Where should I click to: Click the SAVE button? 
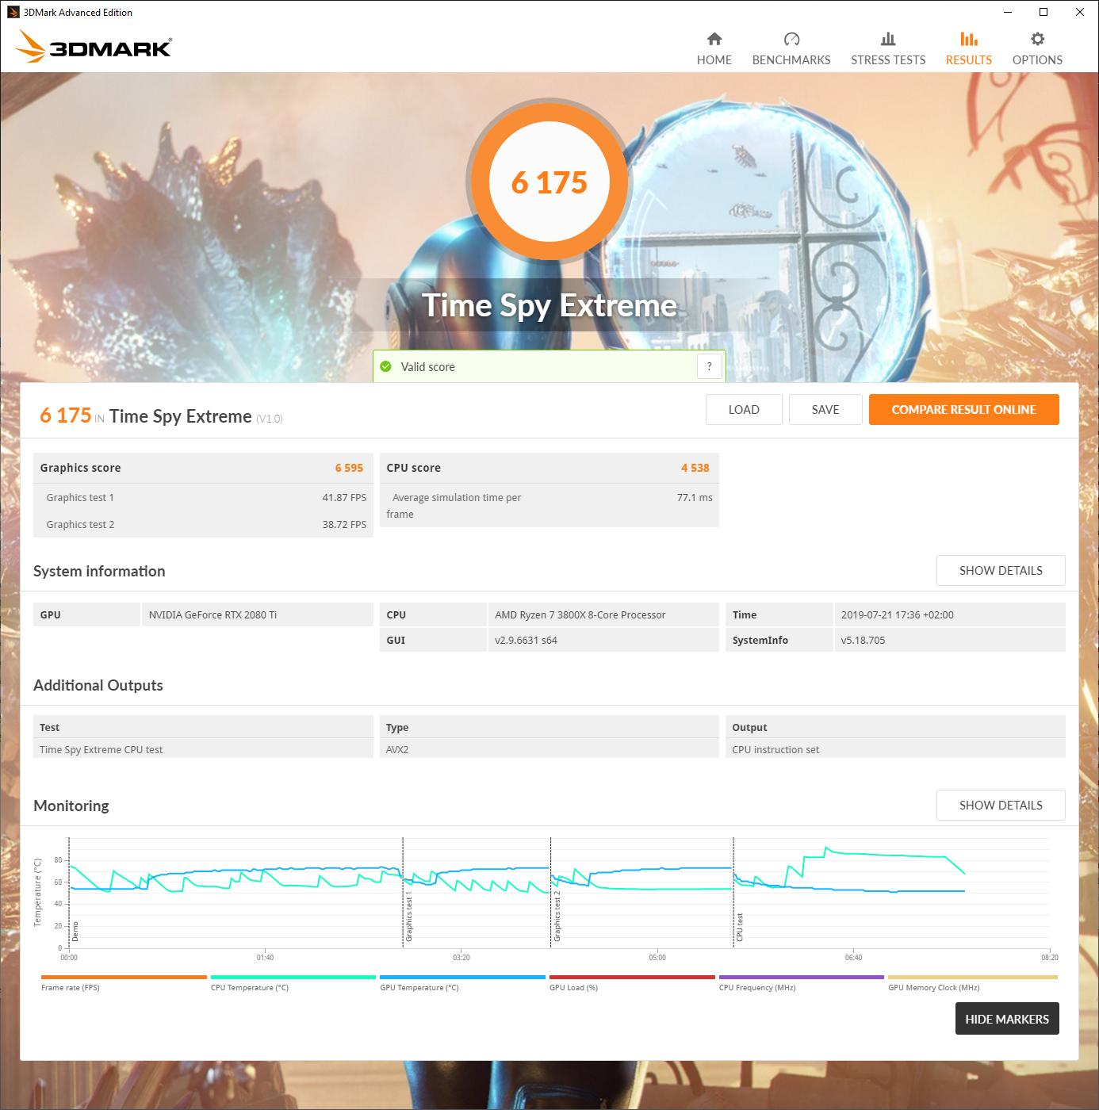[825, 409]
